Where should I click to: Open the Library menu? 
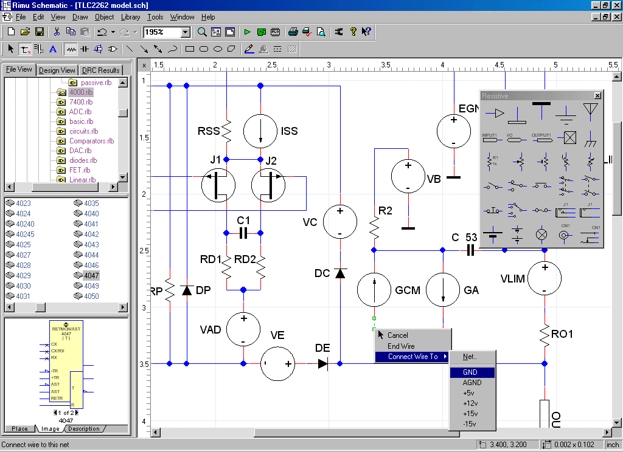[131, 17]
